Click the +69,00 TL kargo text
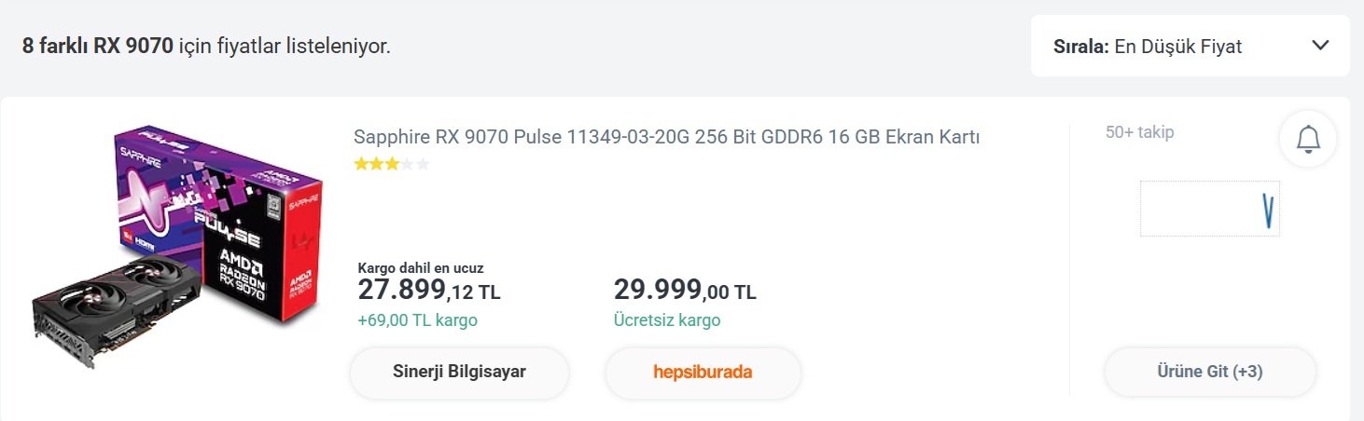The image size is (1364, 421). pos(417,320)
